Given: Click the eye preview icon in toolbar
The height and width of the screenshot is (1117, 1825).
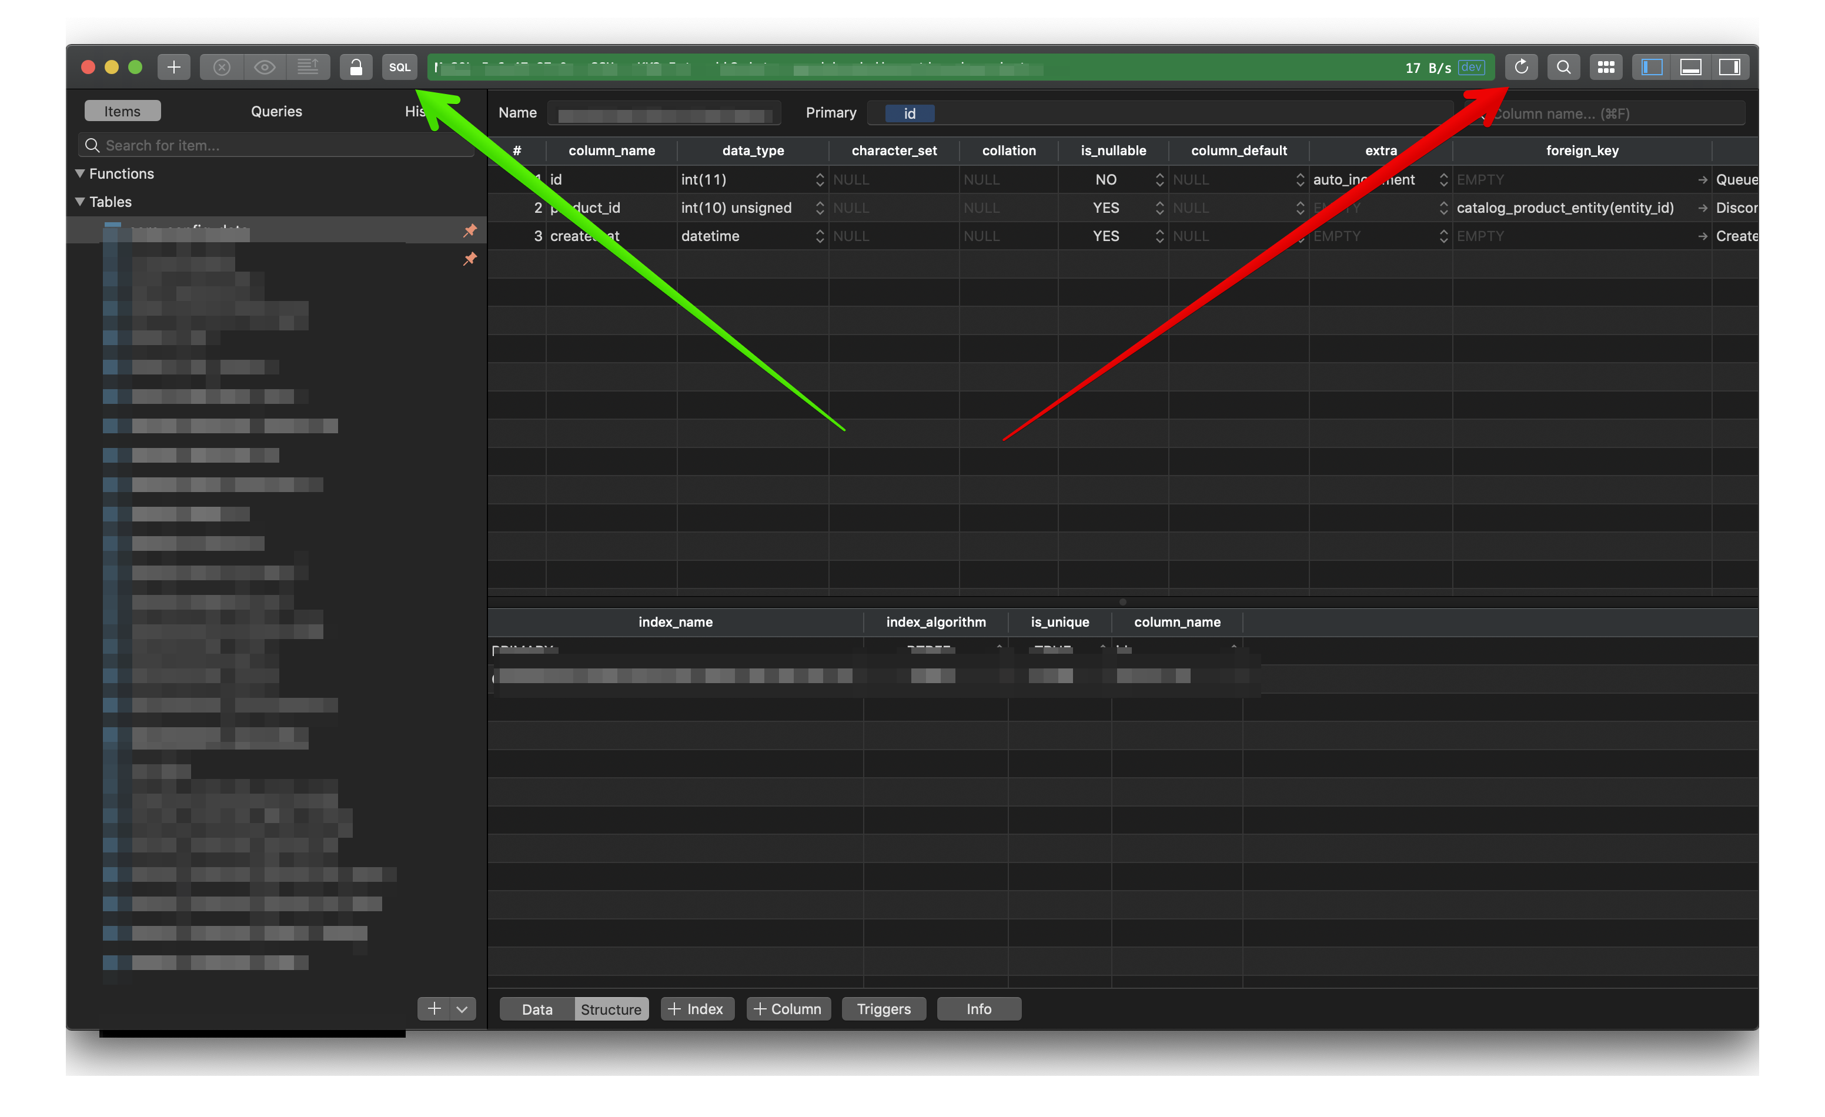Looking at the screenshot, I should click(x=265, y=66).
